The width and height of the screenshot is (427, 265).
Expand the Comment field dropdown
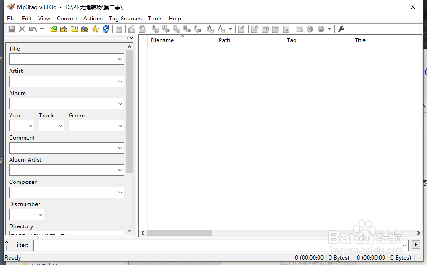[x=120, y=148]
